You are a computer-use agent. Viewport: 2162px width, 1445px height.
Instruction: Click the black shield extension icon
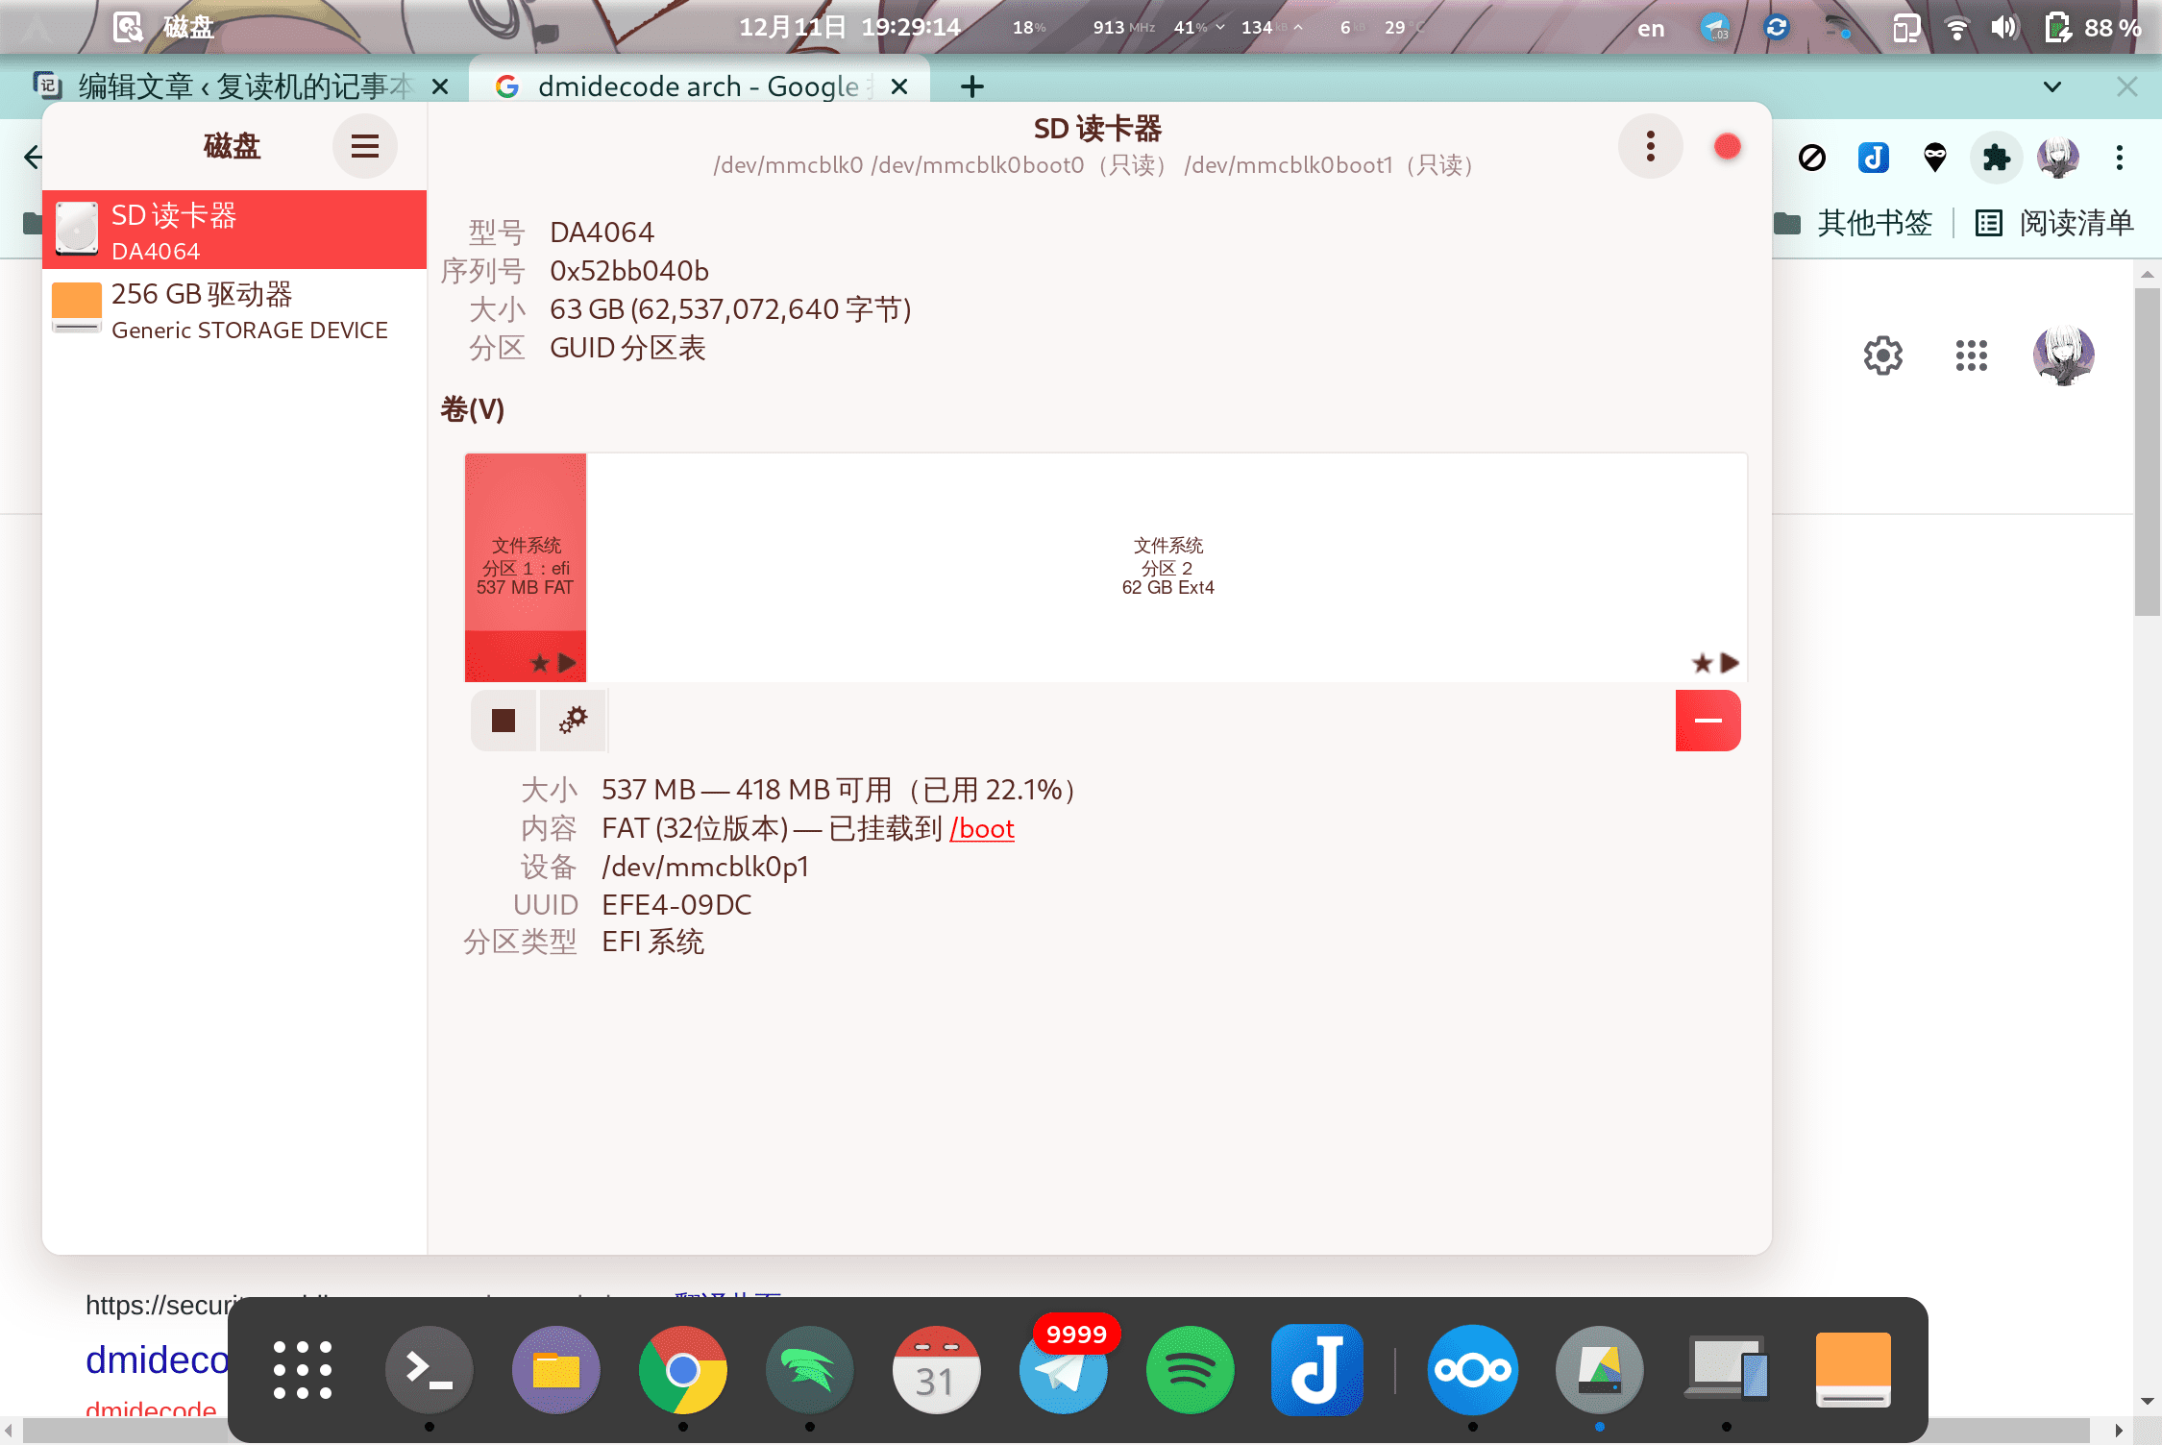pyautogui.click(x=1934, y=158)
